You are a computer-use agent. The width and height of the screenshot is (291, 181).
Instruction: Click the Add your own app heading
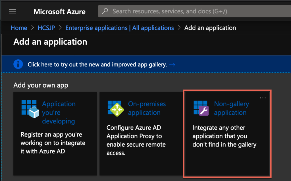41,86
